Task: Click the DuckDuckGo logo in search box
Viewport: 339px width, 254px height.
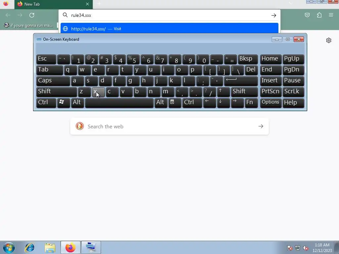Action: click(79, 126)
